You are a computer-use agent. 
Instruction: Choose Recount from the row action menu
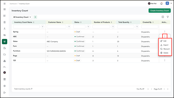165,49
